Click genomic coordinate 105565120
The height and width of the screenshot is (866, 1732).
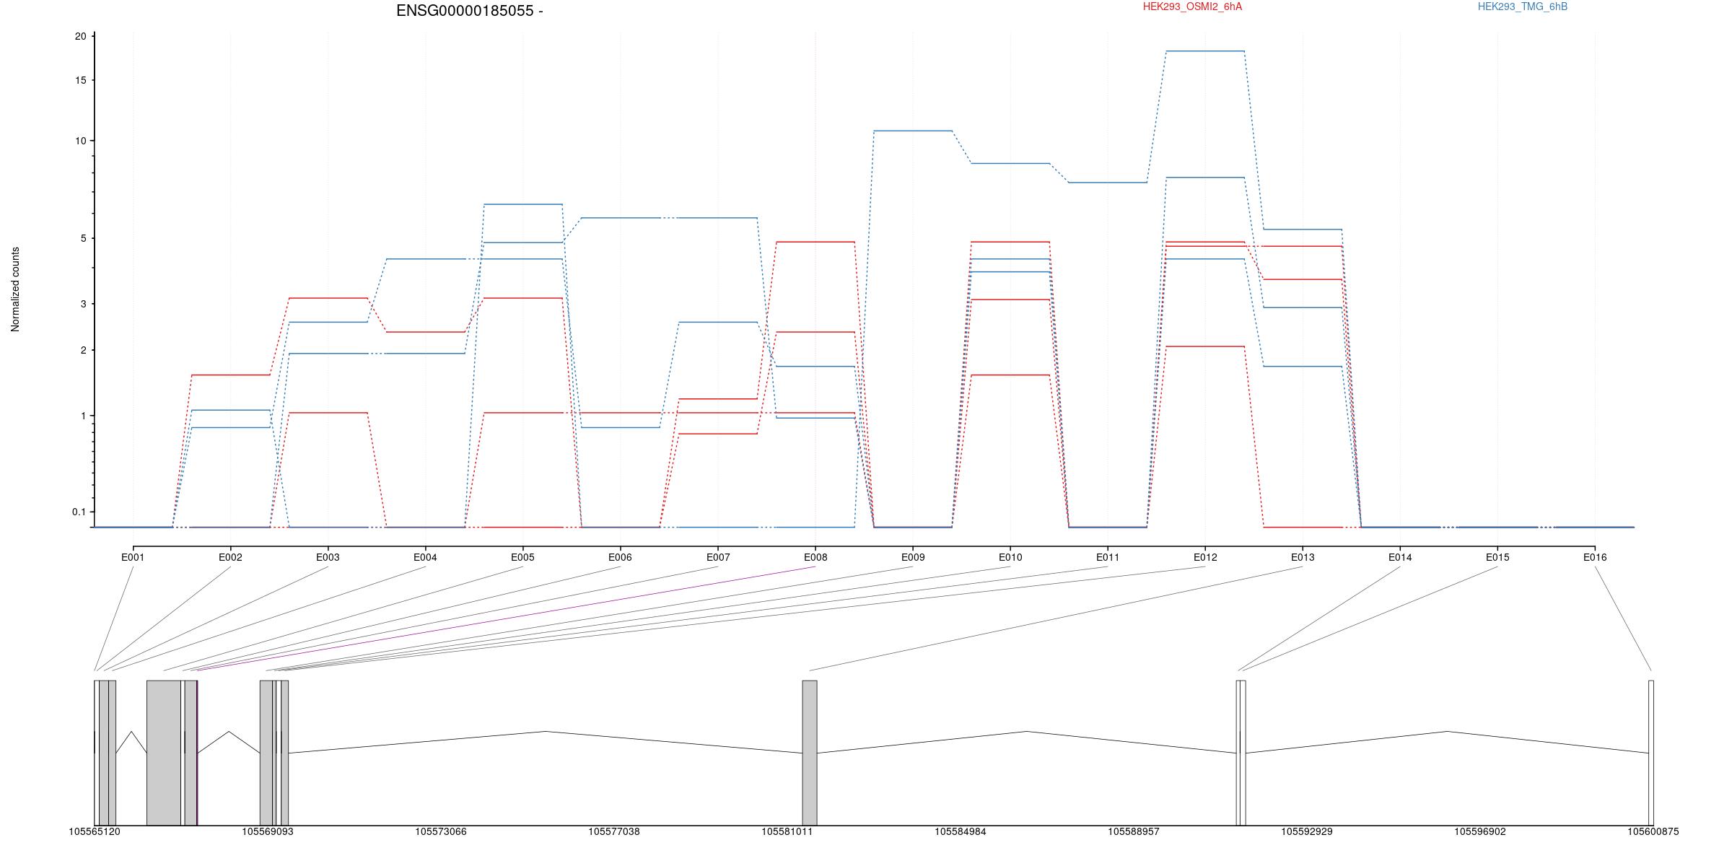(95, 831)
